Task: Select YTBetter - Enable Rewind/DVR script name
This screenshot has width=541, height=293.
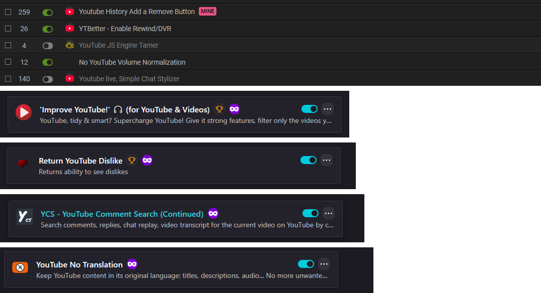Action: 125,29
